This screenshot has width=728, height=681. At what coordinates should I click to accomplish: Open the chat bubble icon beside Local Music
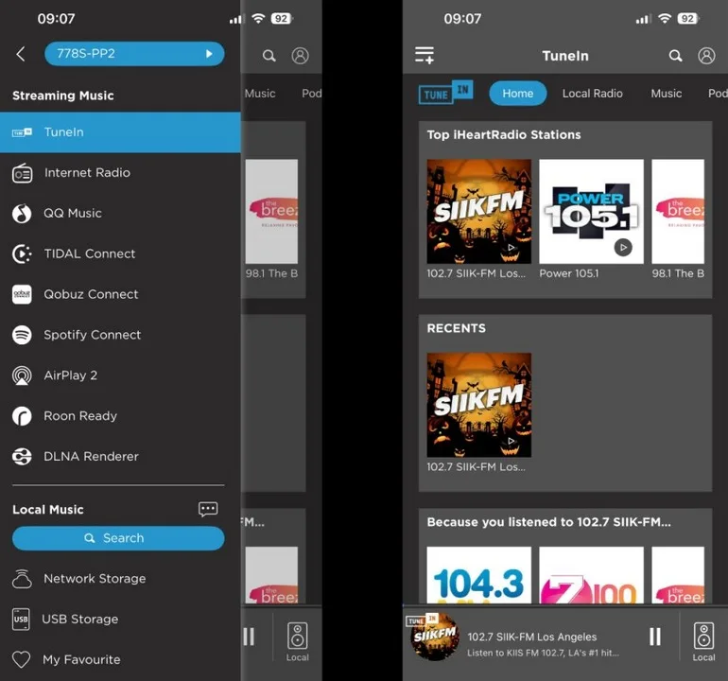208,509
